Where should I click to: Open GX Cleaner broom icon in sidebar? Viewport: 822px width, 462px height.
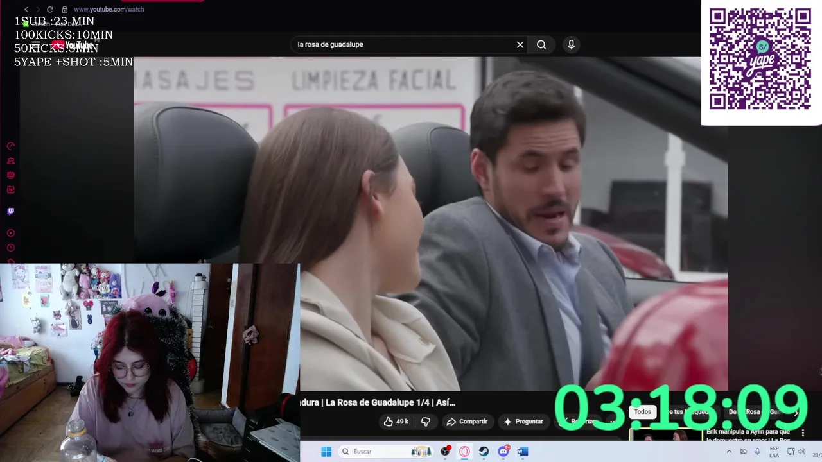(10, 161)
